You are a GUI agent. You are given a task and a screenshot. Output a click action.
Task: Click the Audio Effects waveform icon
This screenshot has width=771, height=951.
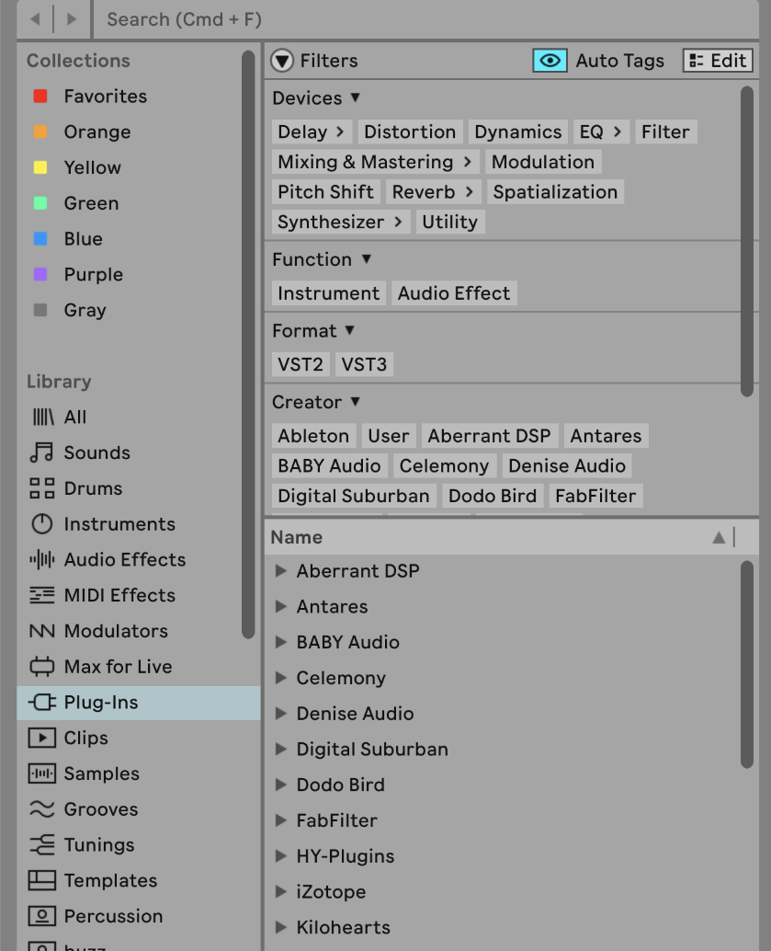pyautogui.click(x=41, y=559)
